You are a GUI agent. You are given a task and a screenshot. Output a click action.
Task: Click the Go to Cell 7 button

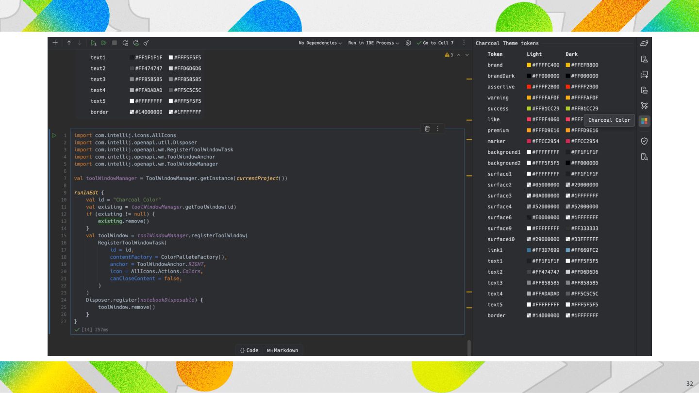point(434,43)
